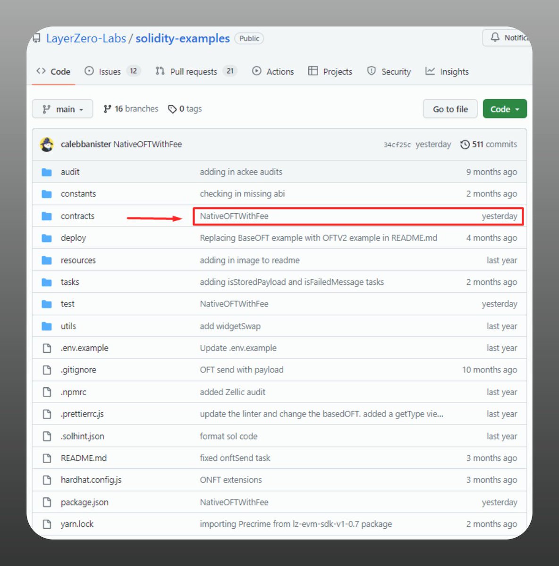Click the .solhint.json file icon
The height and width of the screenshot is (566, 559).
click(47, 436)
